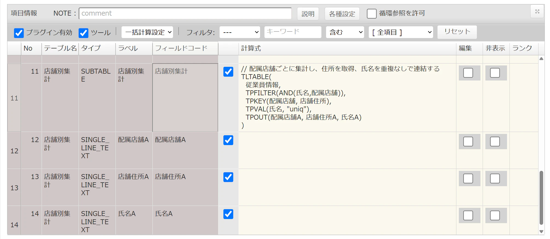This screenshot has width=550, height=239.
Task: Click the 各種設定 button
Action: 342,14
